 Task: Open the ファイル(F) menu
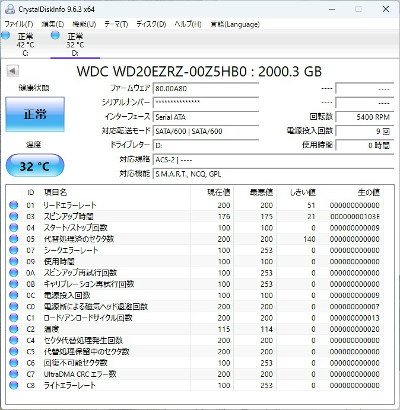pos(19,24)
